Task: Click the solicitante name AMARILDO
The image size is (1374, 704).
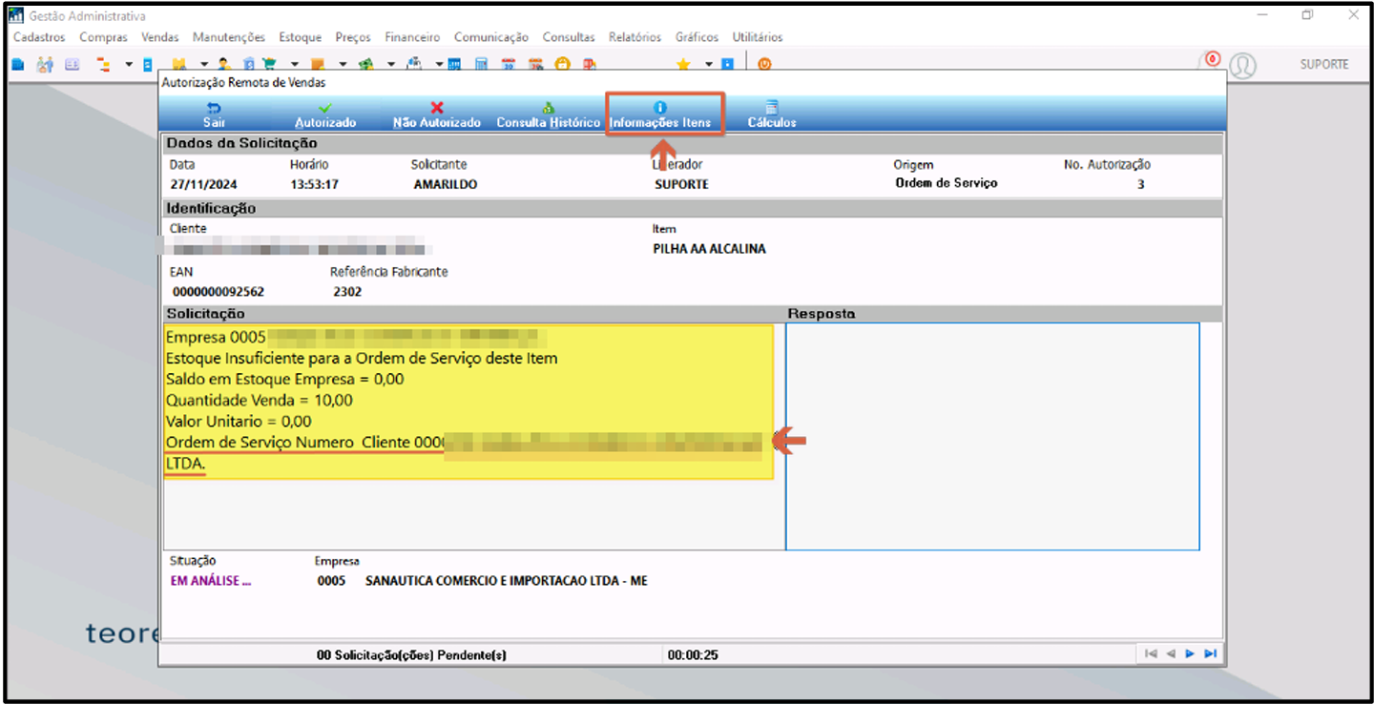Action: (x=445, y=184)
